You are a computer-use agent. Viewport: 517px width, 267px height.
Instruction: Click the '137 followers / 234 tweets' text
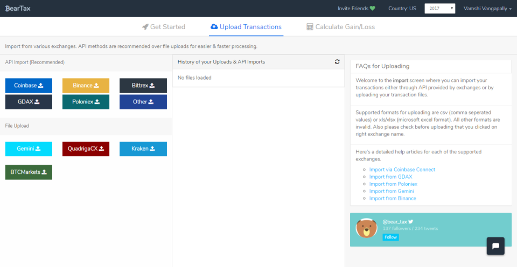coord(410,228)
